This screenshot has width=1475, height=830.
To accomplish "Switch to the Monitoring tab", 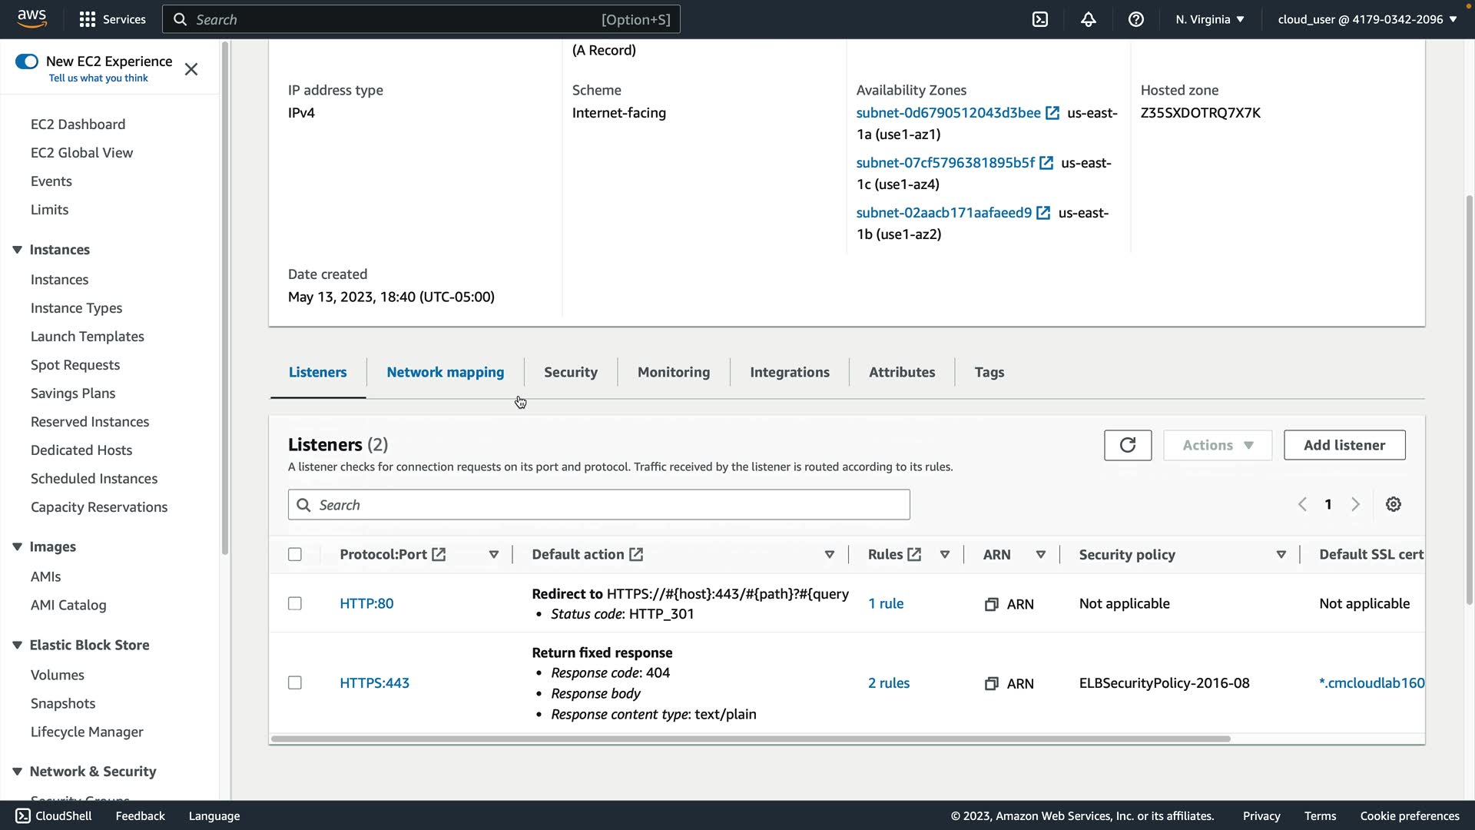I will point(673,372).
